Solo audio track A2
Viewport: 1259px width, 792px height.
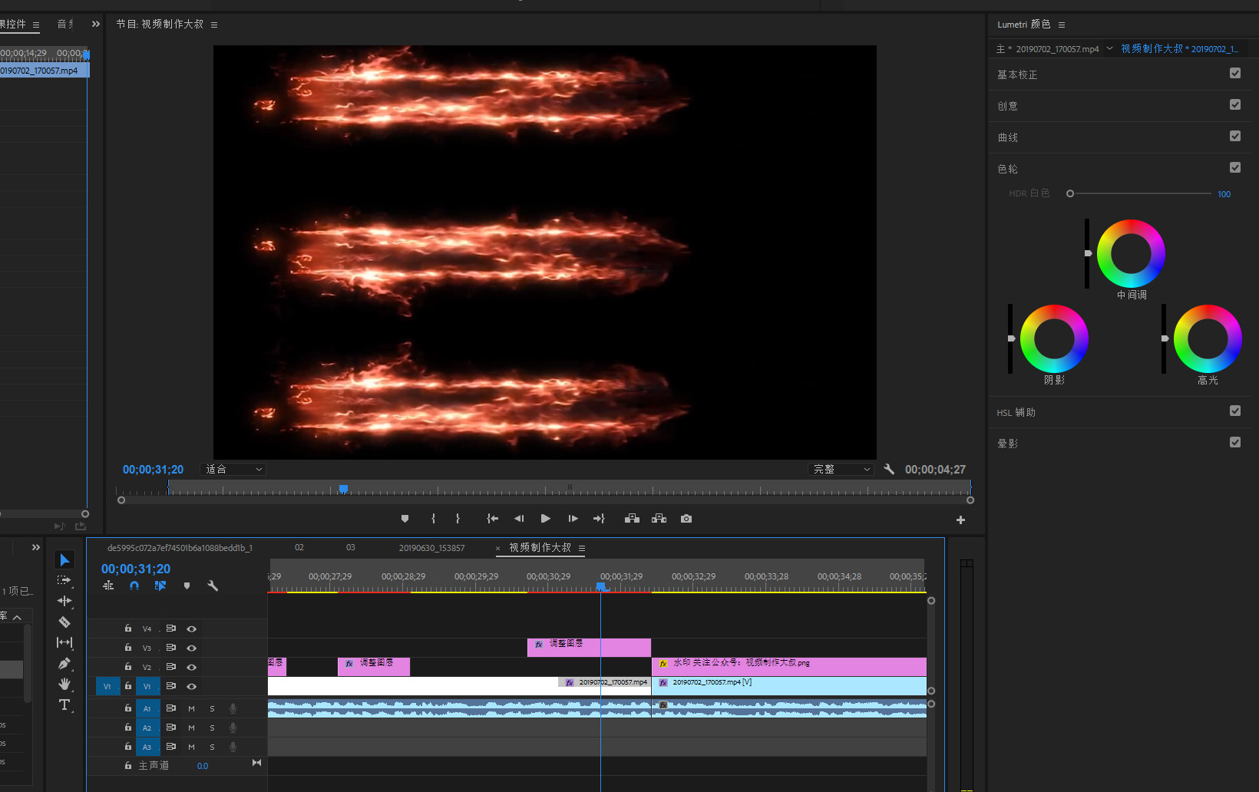[212, 728]
